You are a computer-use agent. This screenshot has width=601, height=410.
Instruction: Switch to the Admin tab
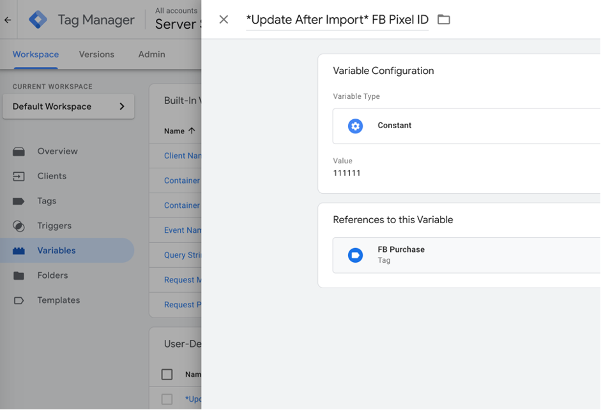tap(151, 54)
